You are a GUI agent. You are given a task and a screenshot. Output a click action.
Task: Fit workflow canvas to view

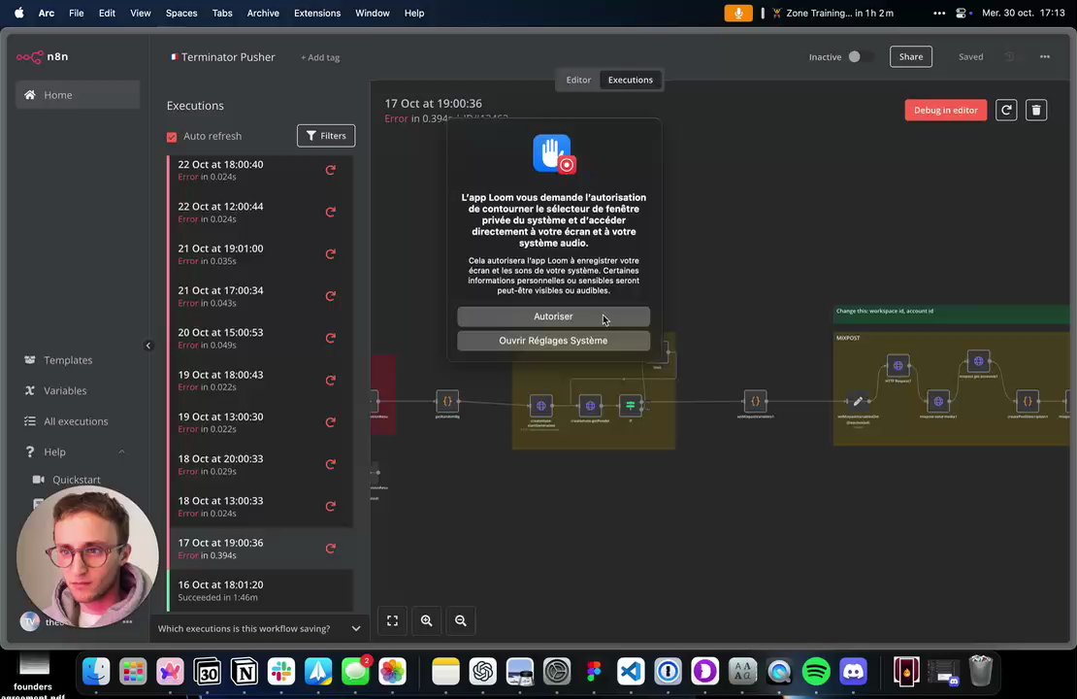click(392, 620)
